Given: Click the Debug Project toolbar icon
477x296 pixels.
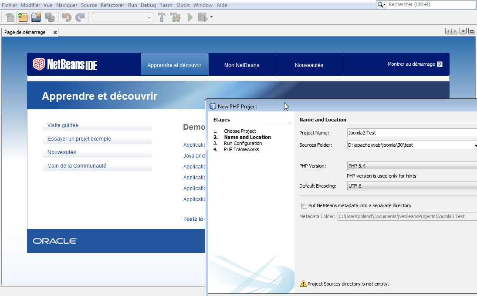Looking at the screenshot, I should 203,17.
